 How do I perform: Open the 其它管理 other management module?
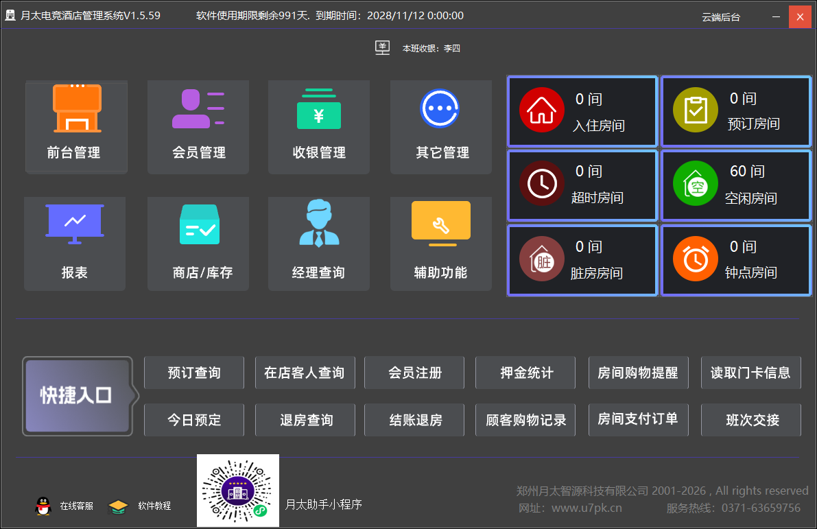[441, 126]
